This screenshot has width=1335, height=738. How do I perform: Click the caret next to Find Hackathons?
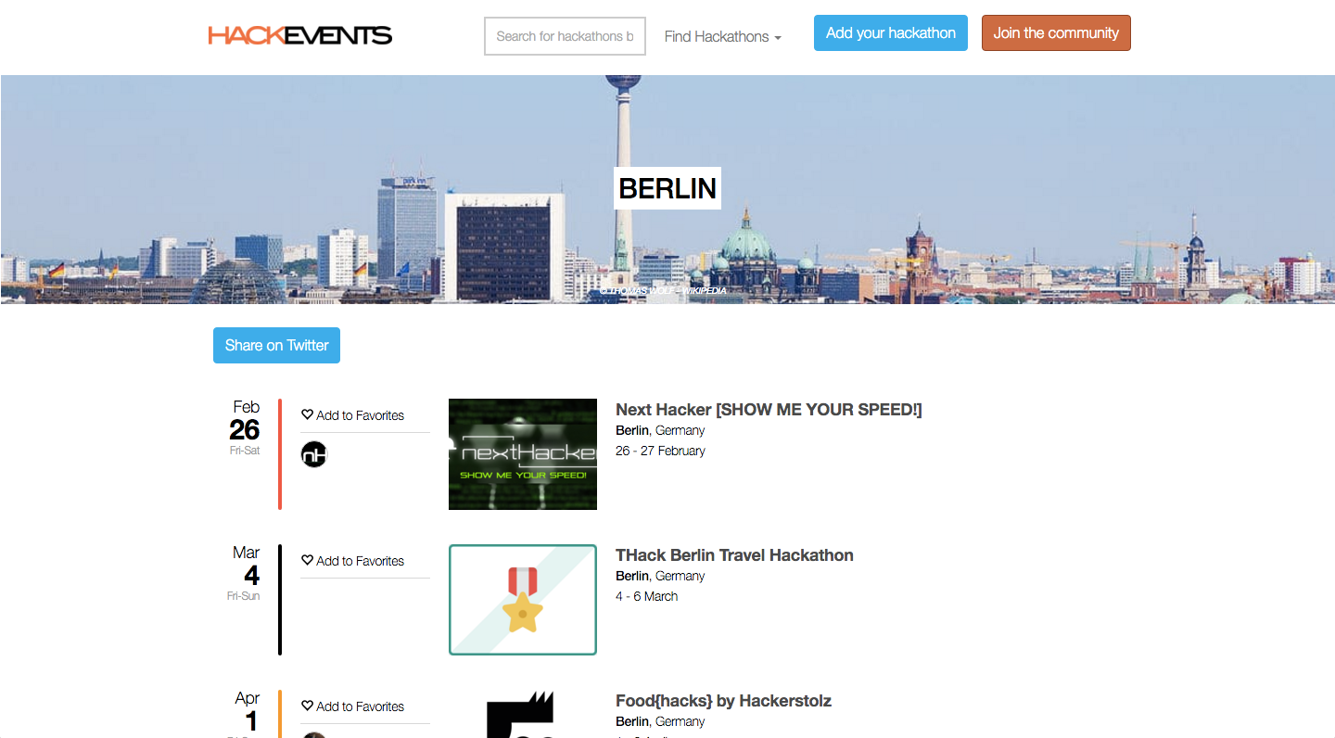(778, 38)
